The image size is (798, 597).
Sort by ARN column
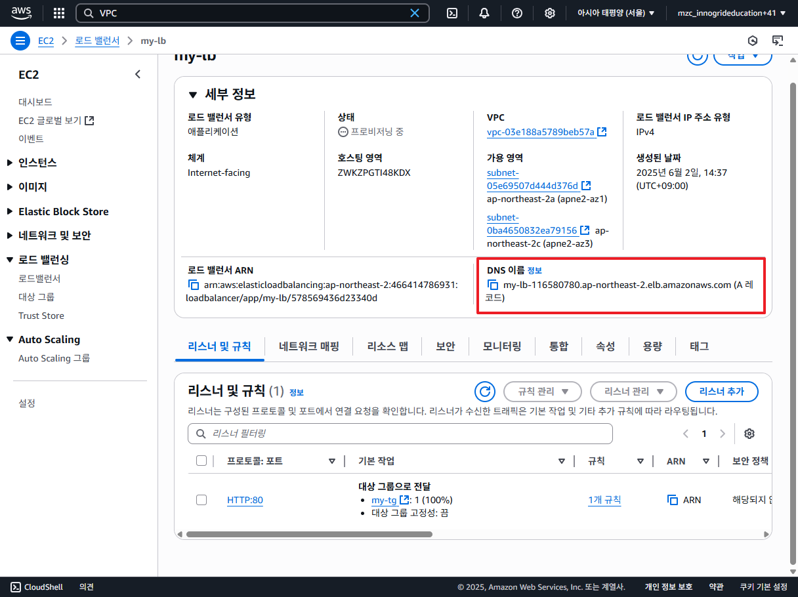[706, 461]
